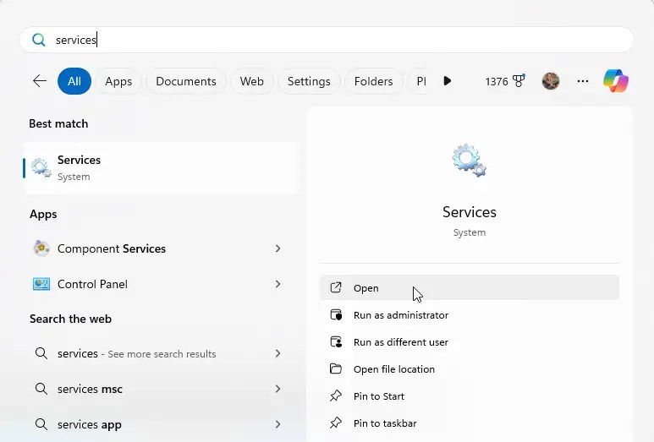
Task: Show more filter tabs with play arrow
Action: (x=447, y=81)
